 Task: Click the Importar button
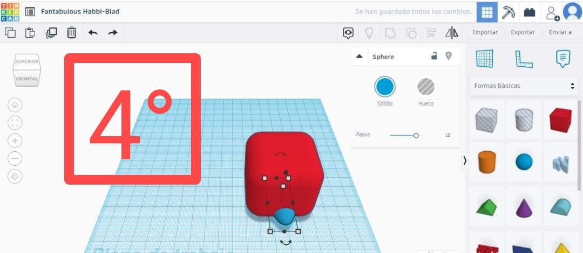point(485,32)
